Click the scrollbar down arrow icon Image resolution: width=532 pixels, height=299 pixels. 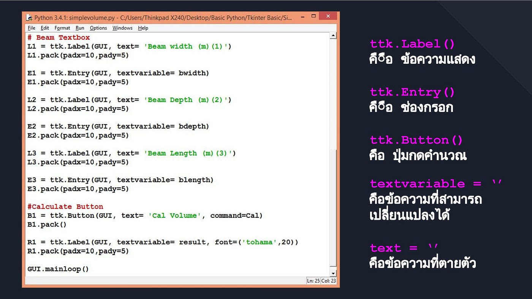(333, 273)
